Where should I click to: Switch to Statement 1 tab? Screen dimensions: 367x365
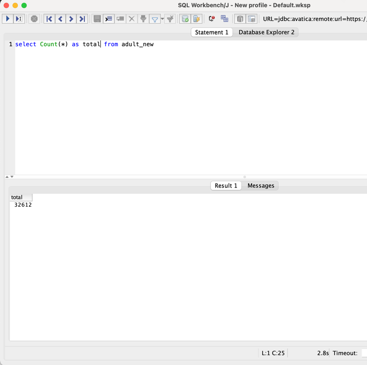coord(212,32)
